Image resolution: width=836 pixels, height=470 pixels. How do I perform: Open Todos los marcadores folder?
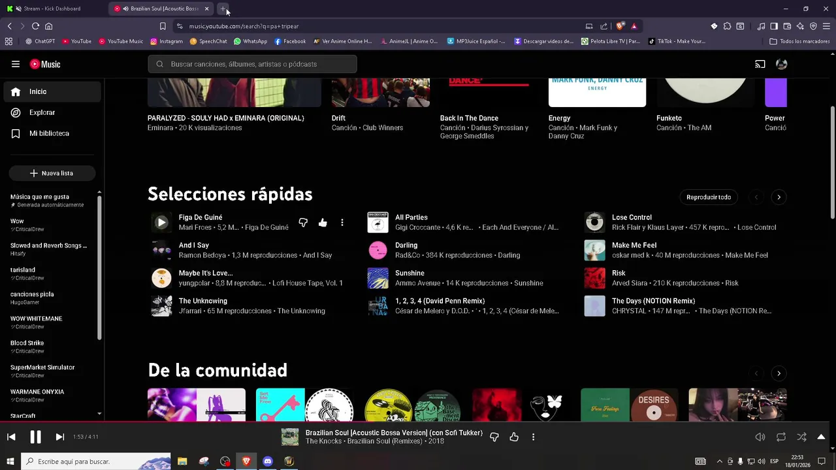[799, 41]
